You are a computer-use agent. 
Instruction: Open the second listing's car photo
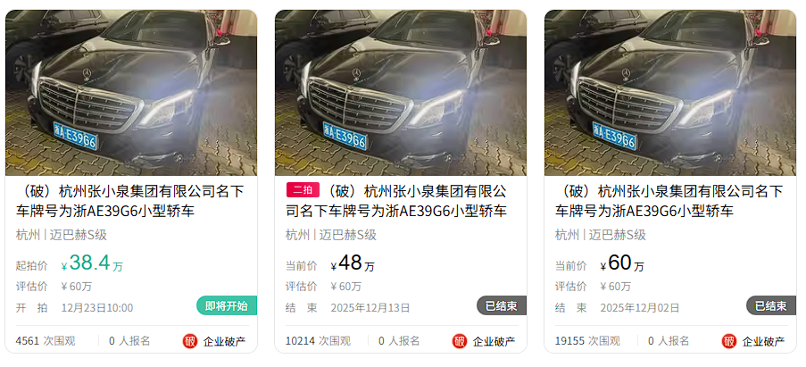click(x=401, y=93)
